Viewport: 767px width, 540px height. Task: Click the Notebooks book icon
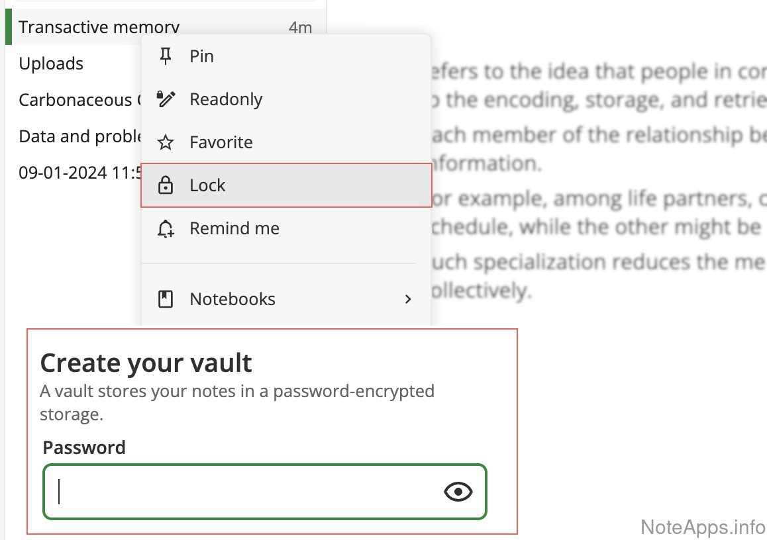coord(165,299)
